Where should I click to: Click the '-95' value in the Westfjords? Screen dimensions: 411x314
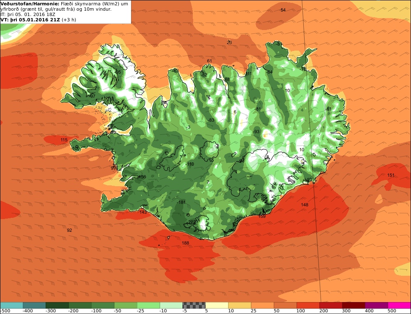118,72
